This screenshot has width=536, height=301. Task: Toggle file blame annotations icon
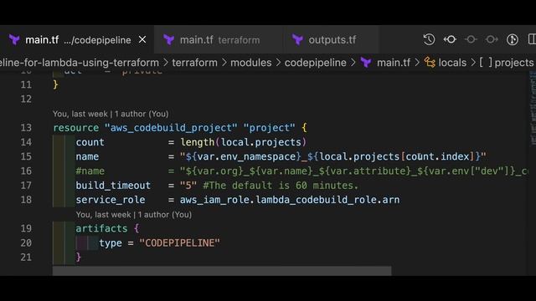tap(512, 39)
